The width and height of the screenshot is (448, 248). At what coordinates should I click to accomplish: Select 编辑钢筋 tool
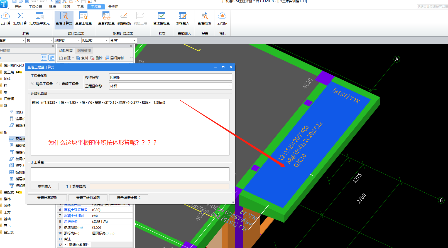(x=124, y=19)
